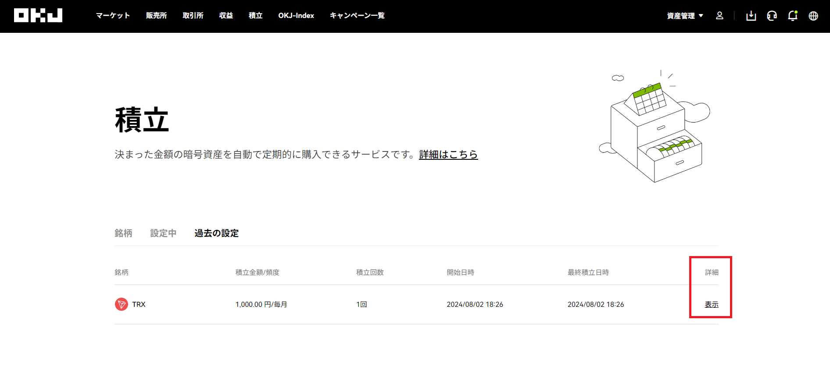
Task: Click the globe language icon
Action: [x=813, y=16]
